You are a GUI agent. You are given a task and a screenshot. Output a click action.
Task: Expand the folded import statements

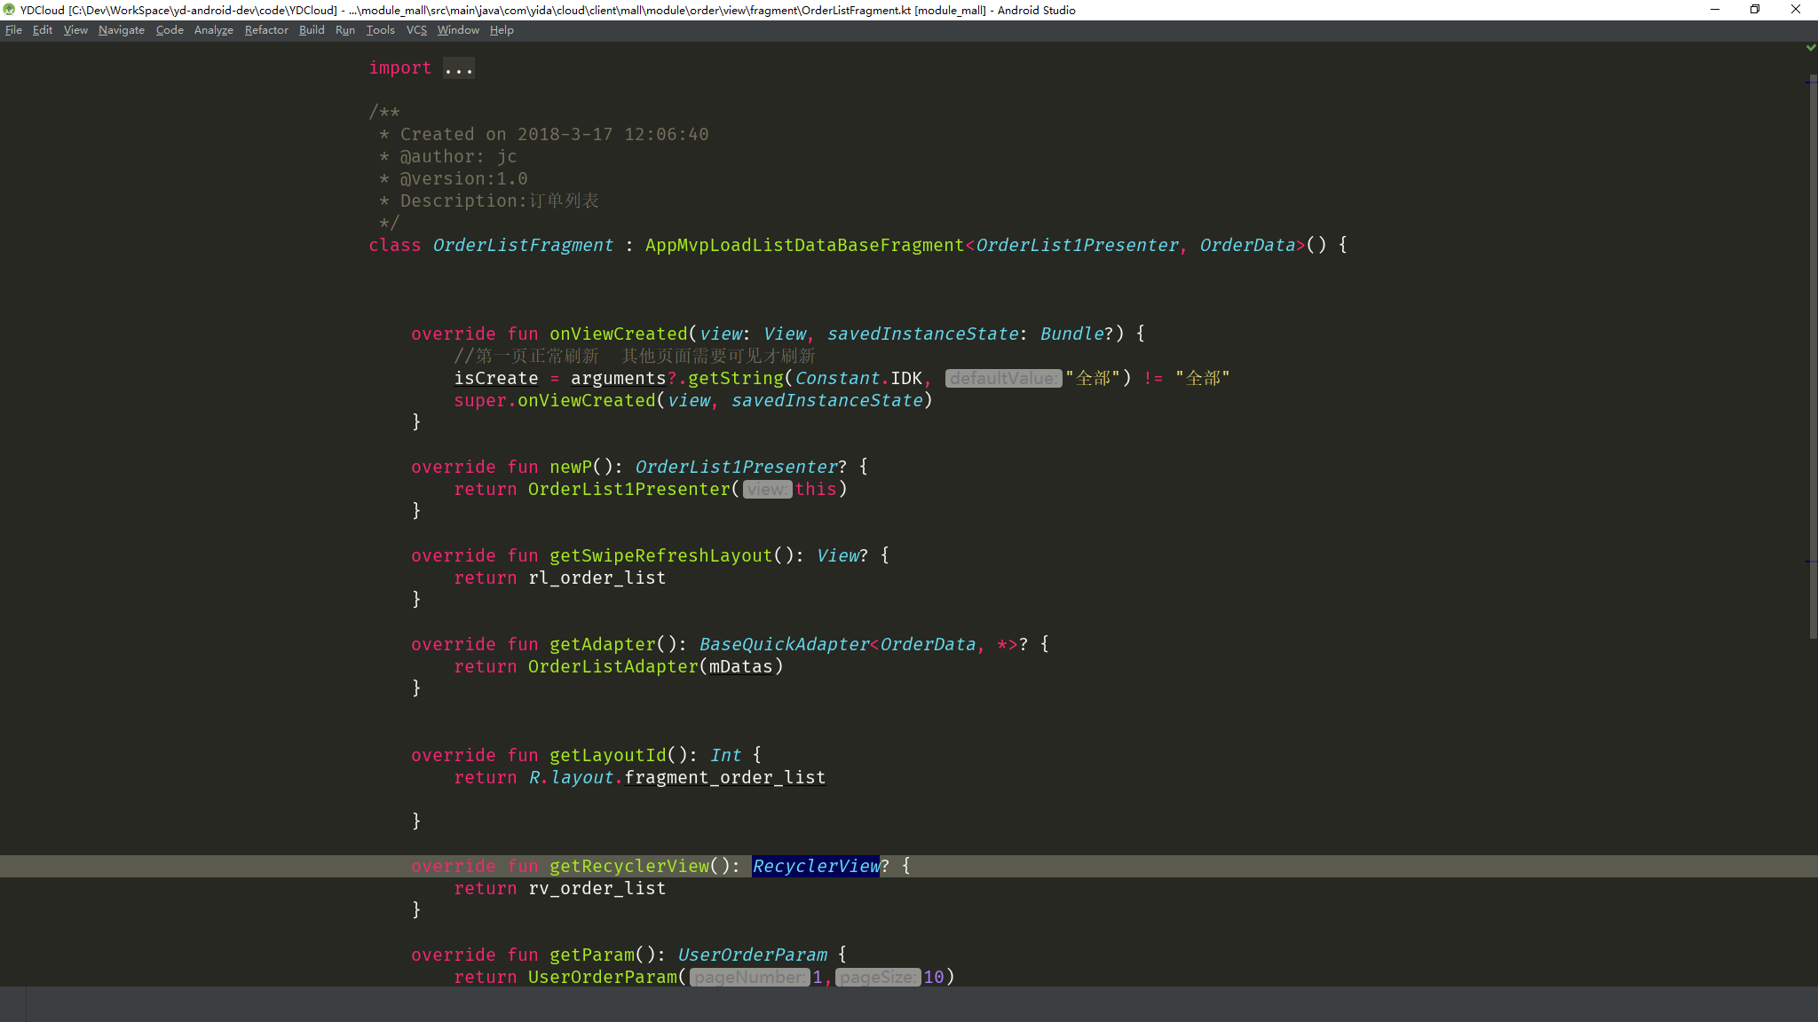(458, 67)
